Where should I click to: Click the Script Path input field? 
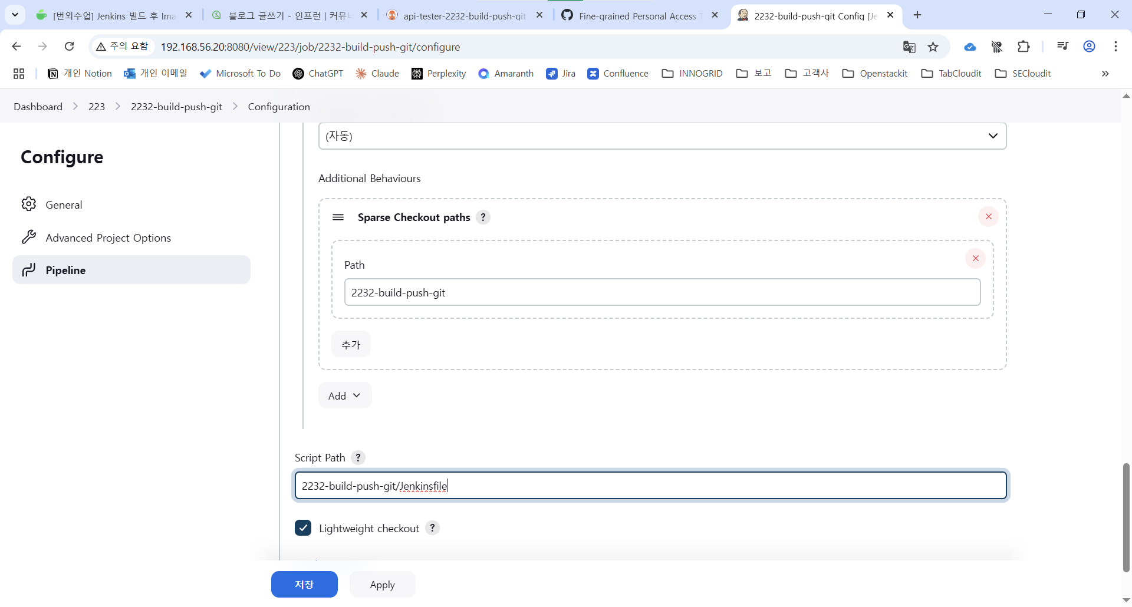tap(651, 486)
